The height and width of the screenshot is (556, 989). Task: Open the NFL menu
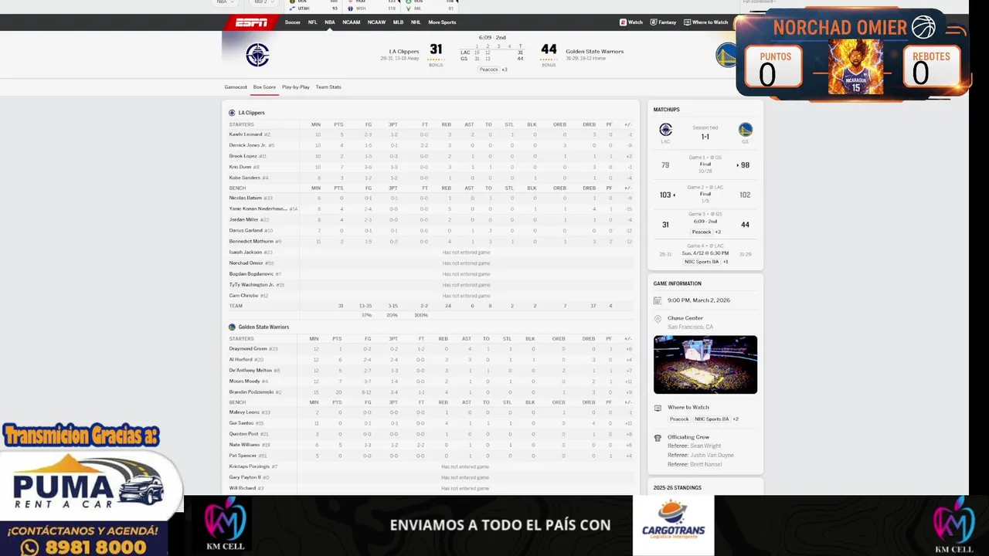point(312,22)
